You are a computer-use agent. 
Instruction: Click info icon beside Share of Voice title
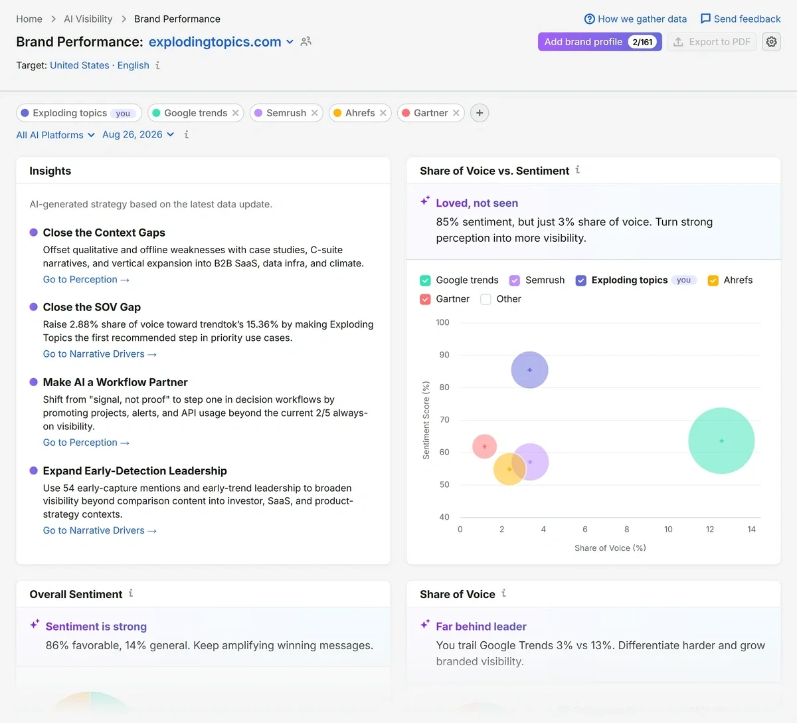pos(504,593)
